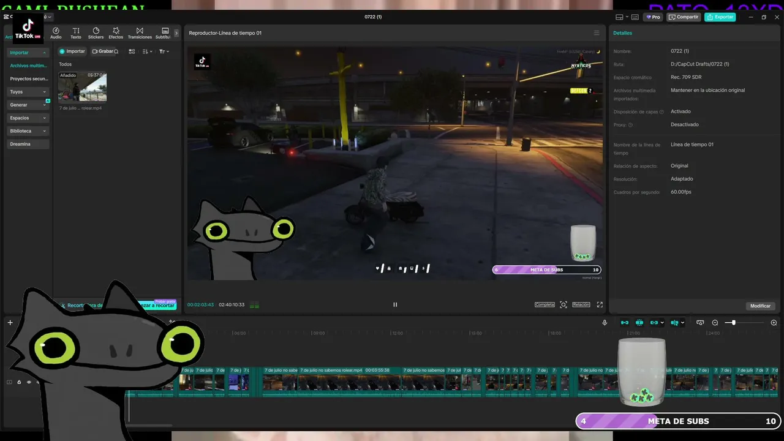Open the Subtítulos tab
The width and height of the screenshot is (784, 441).
click(x=164, y=33)
